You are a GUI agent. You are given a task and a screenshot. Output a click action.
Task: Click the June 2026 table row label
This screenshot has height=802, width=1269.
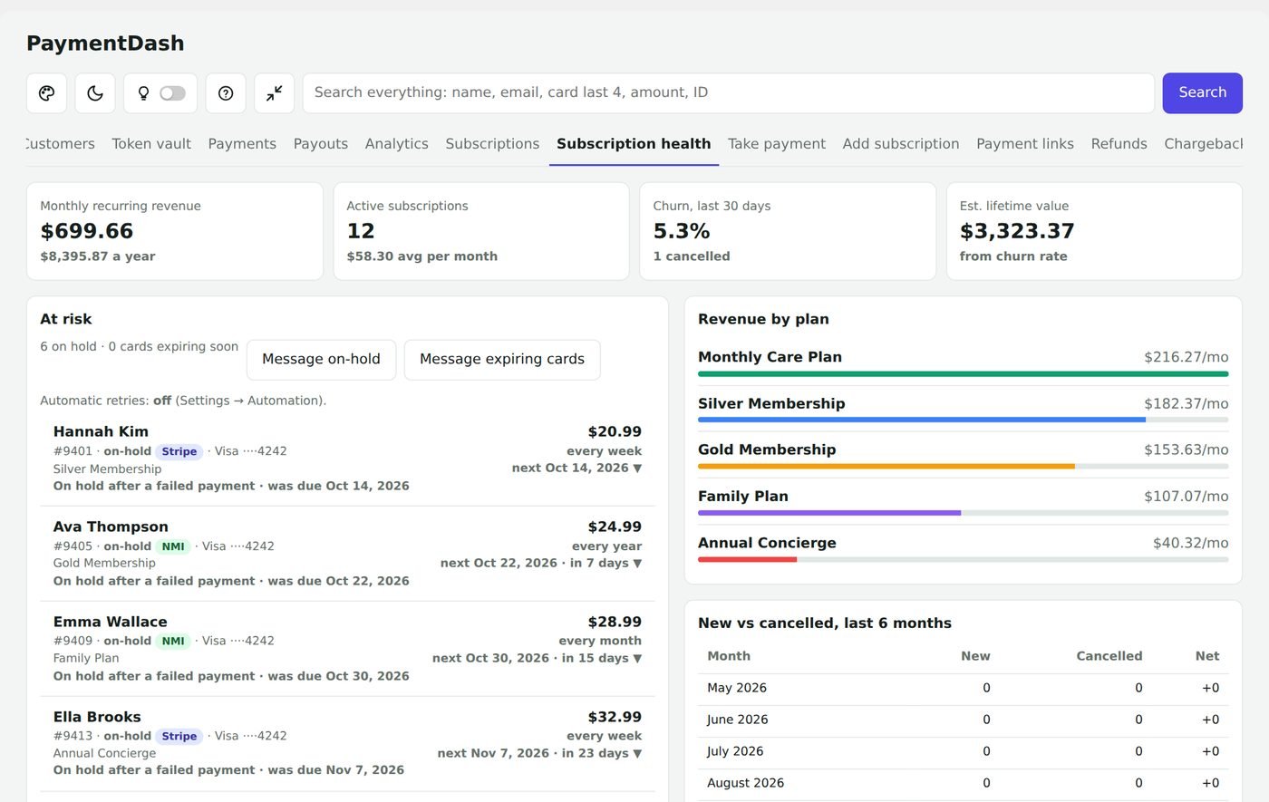pos(738,720)
